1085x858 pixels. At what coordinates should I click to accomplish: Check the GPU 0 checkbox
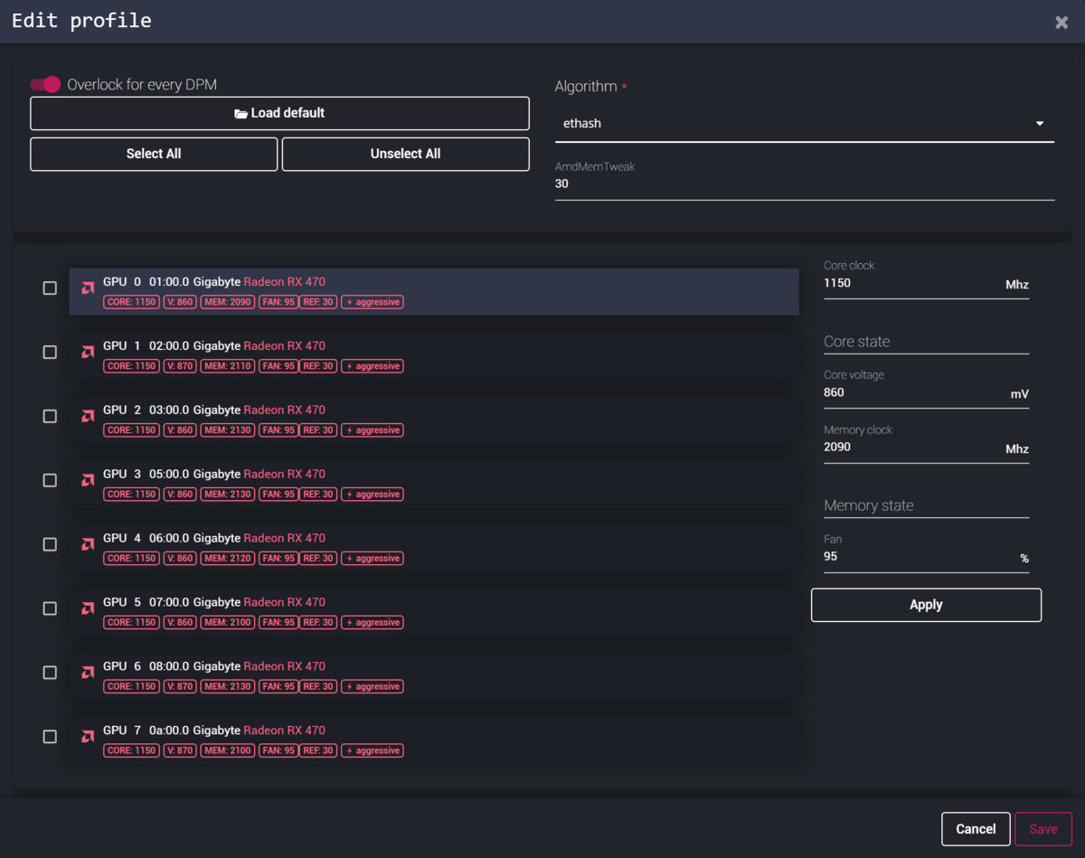coord(50,288)
